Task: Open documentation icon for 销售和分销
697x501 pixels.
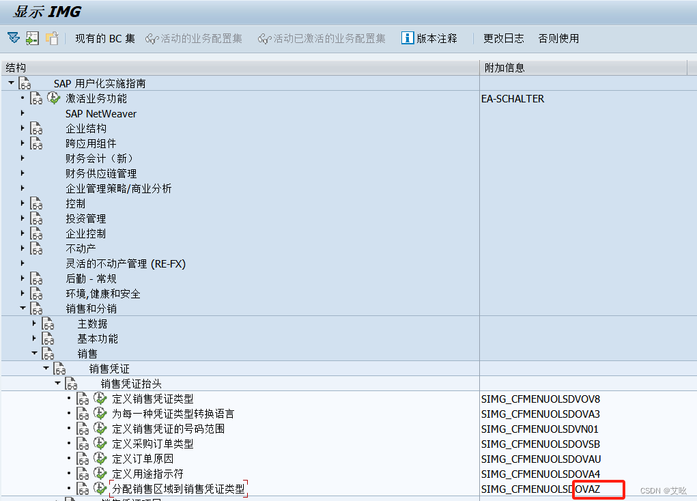Action: [36, 309]
